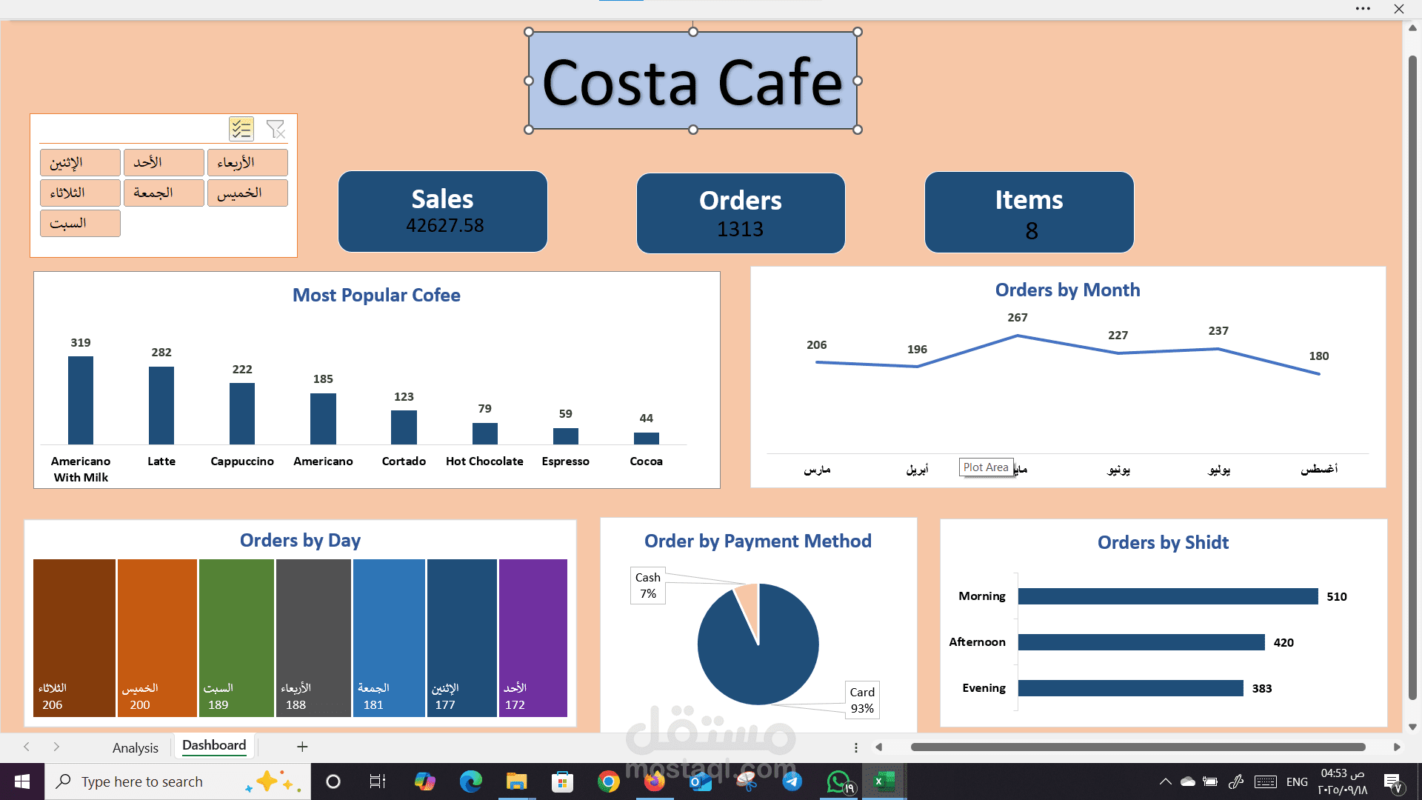Open Telegram from taskbar
1422x800 pixels.
(x=792, y=781)
